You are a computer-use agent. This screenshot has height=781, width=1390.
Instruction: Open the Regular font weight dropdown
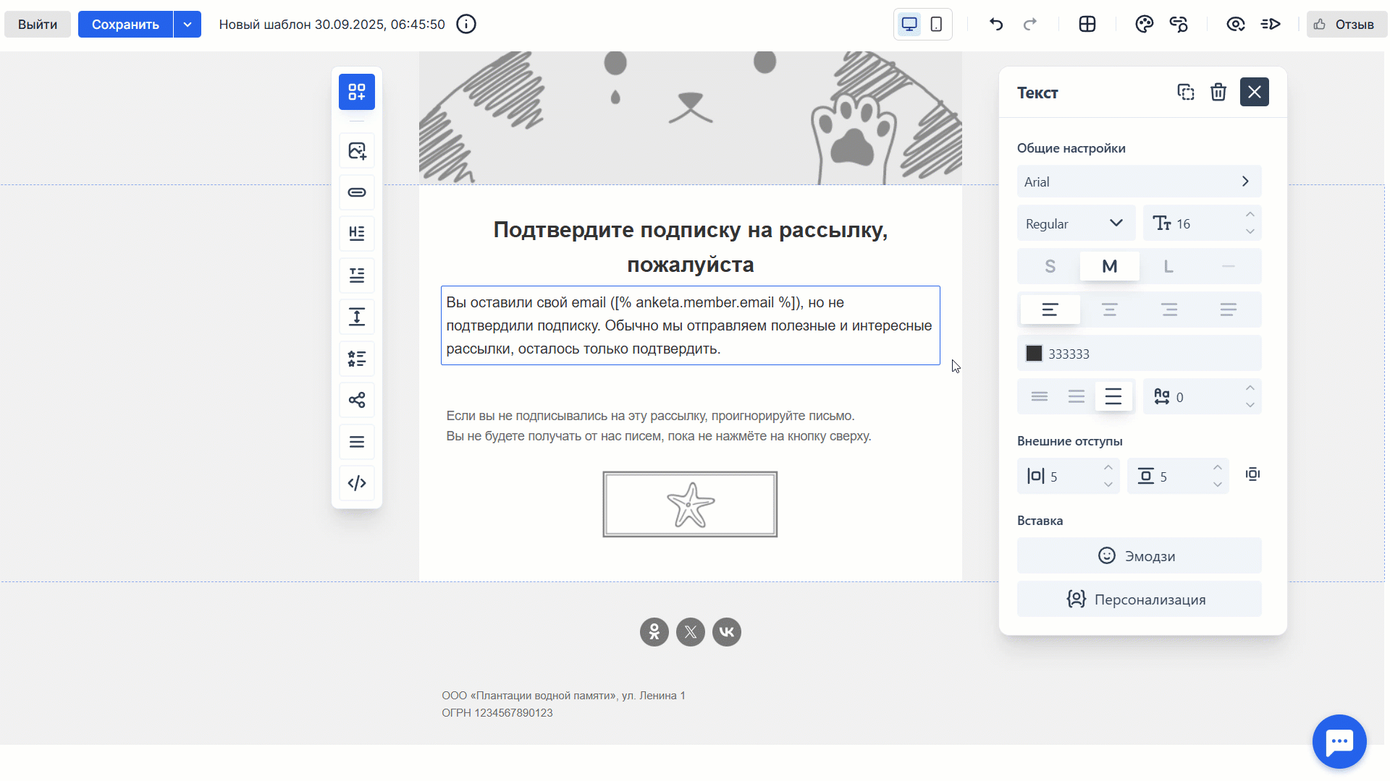[1076, 223]
